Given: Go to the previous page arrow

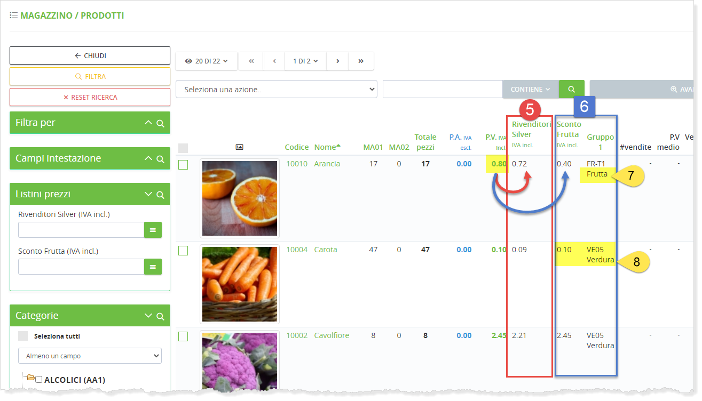Looking at the screenshot, I should coord(274,61).
